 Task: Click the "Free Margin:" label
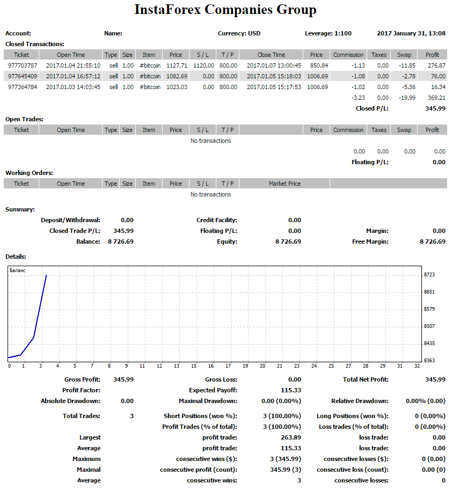point(370,242)
